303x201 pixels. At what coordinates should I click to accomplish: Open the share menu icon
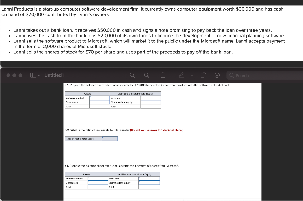[x=163, y=75]
